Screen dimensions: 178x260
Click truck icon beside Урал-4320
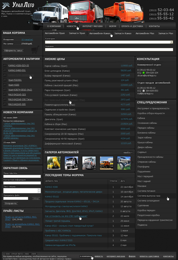[x=5, y=85]
